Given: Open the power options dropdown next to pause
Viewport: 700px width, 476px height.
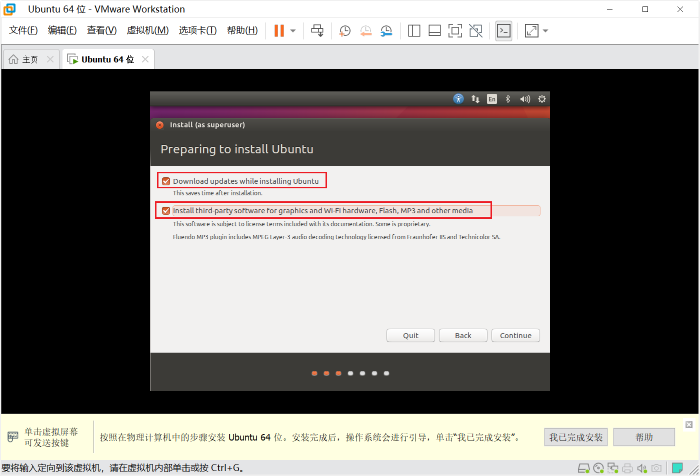Looking at the screenshot, I should (x=293, y=31).
